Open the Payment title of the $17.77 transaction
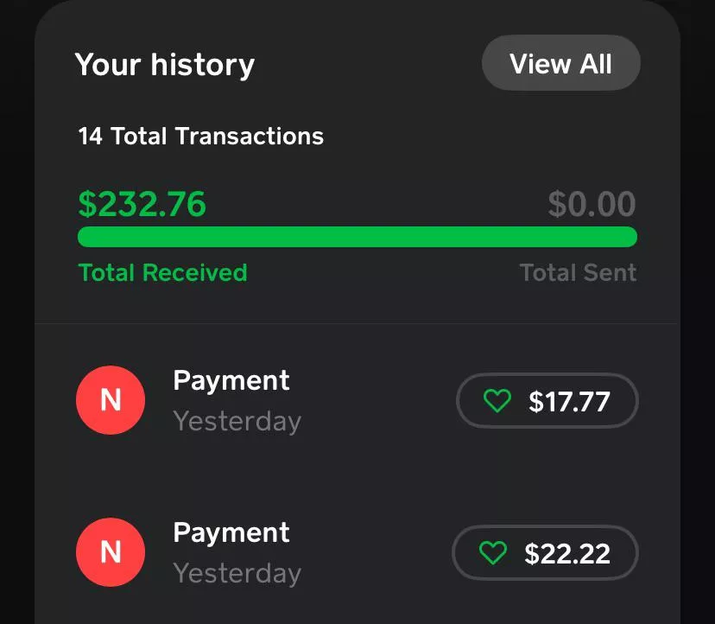Screen dimensions: 715x624 pos(231,380)
